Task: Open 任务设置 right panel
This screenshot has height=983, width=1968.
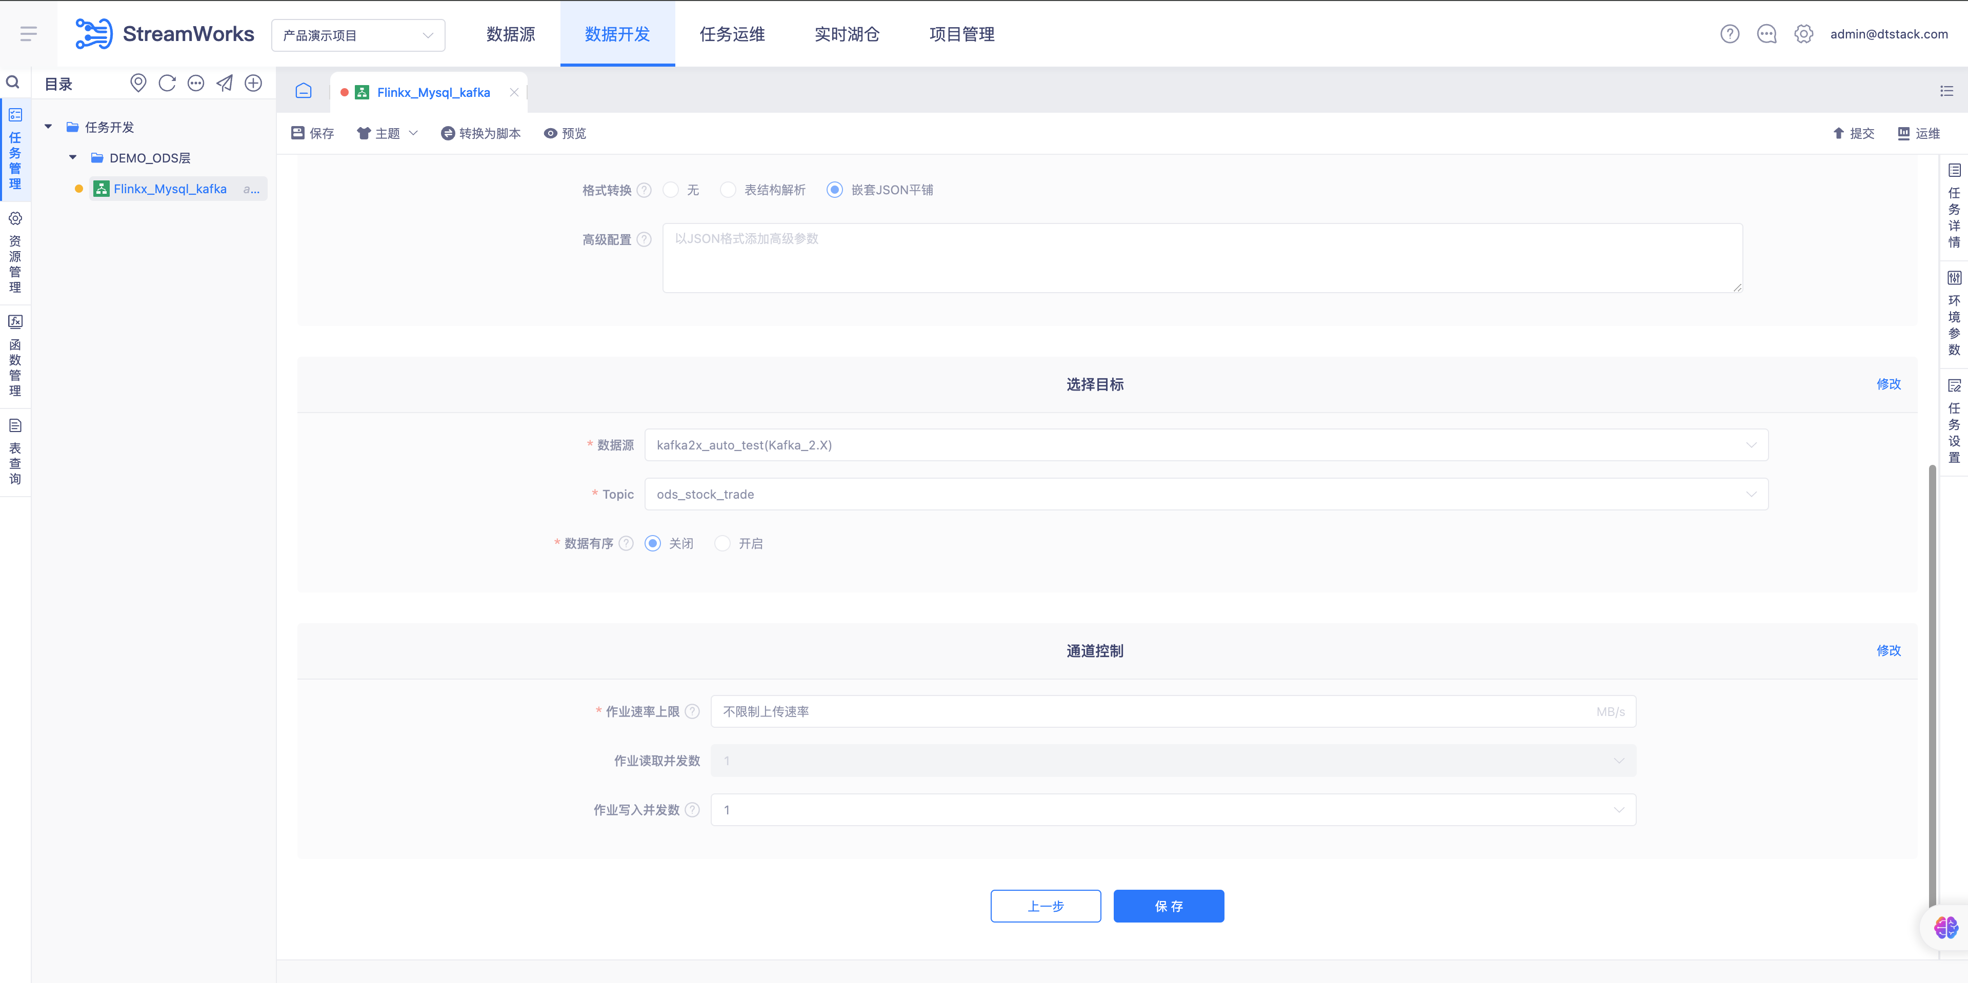Action: tap(1954, 422)
